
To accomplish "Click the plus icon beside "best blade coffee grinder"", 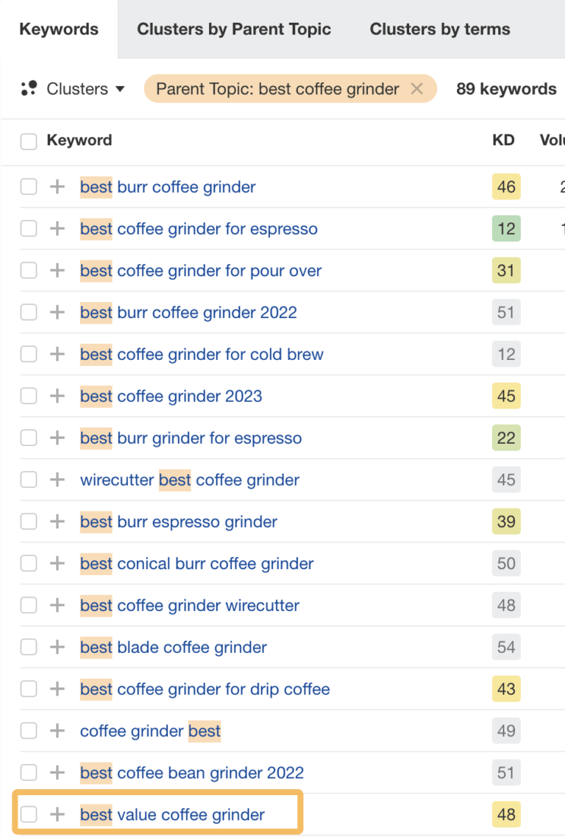I will pos(57,647).
